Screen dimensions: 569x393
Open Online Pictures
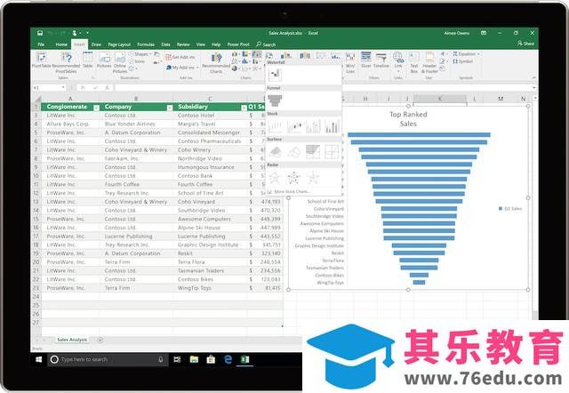pos(120,62)
